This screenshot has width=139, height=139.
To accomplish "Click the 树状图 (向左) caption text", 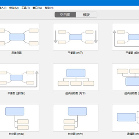I will pos(76,134).
